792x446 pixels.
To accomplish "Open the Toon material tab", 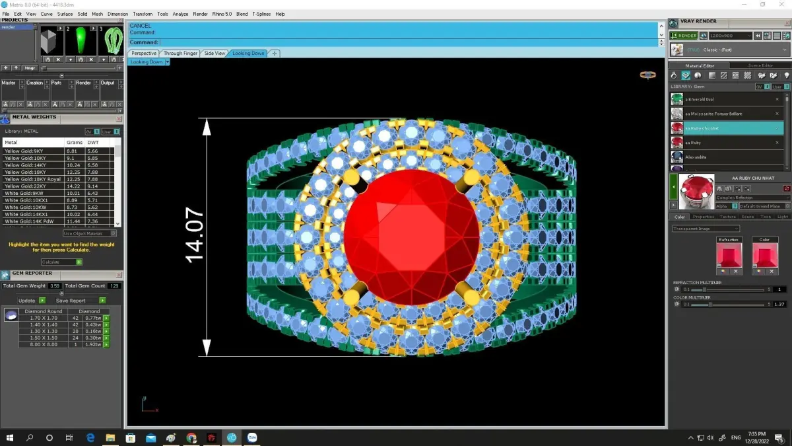I will coord(766,217).
